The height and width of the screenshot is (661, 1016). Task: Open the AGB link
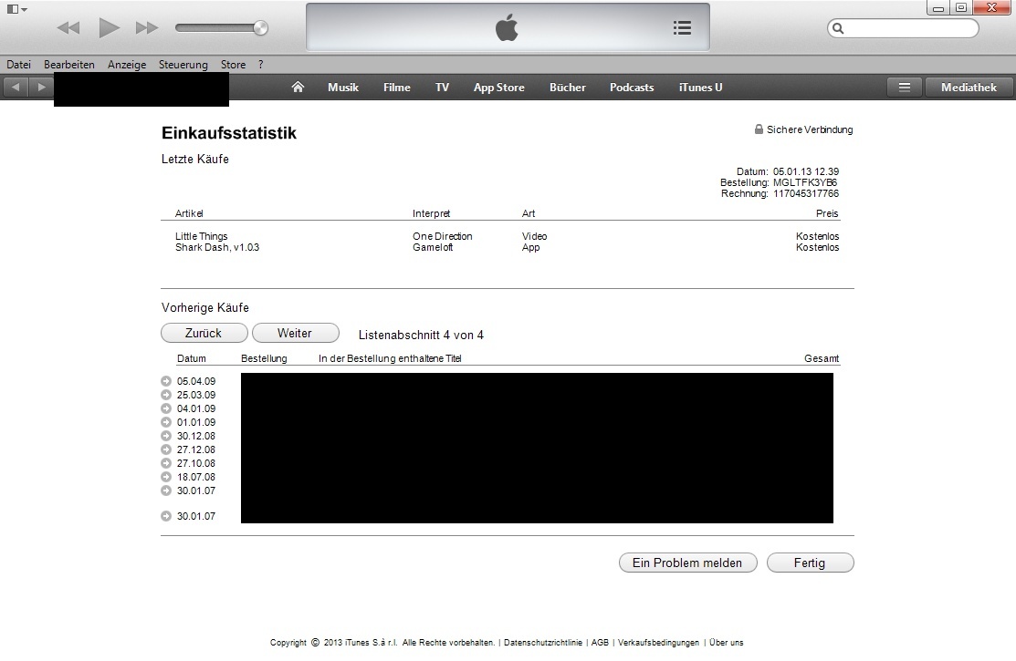[600, 643]
